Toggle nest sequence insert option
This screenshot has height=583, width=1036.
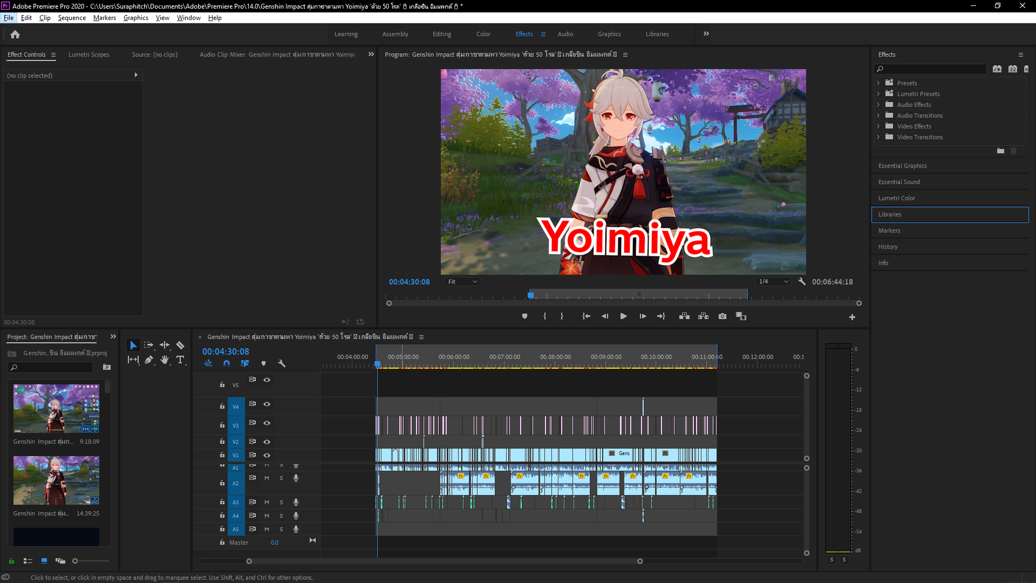[208, 364]
